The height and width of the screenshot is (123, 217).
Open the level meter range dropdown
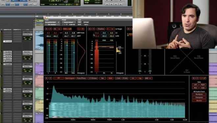[58, 29]
